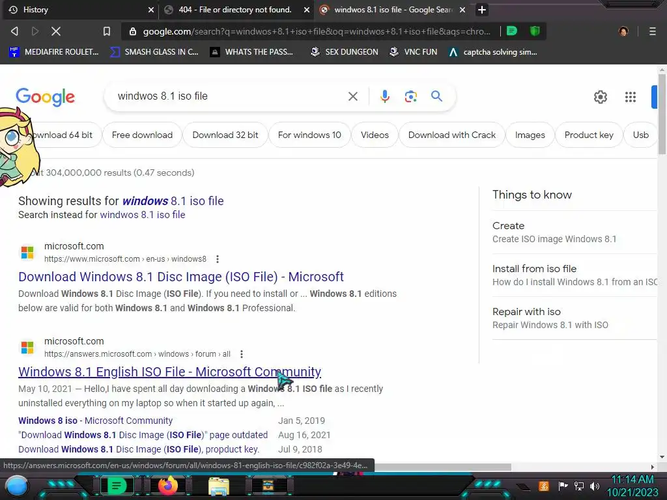Open the Firefox icon in the taskbar

(x=168, y=486)
